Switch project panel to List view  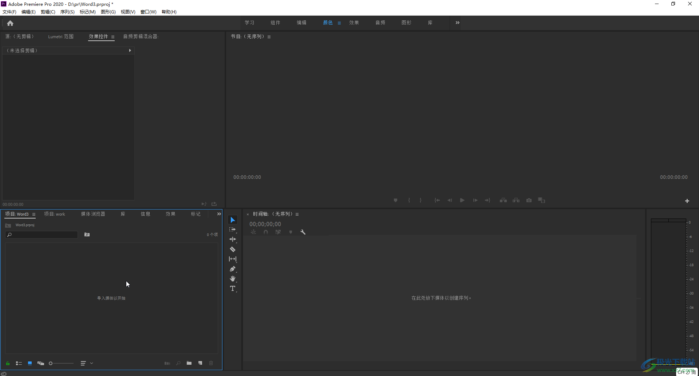point(19,363)
